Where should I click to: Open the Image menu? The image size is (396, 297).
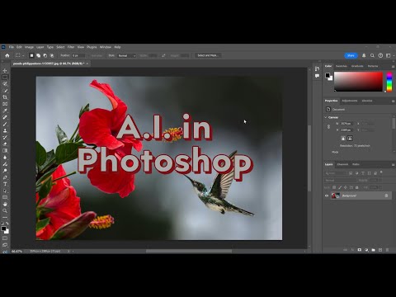[x=29, y=47]
